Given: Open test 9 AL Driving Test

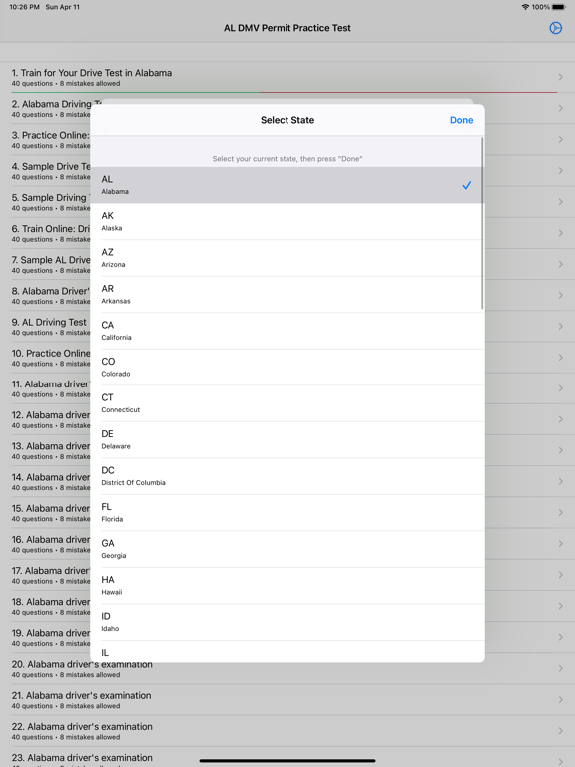Looking at the screenshot, I should [x=45, y=327].
